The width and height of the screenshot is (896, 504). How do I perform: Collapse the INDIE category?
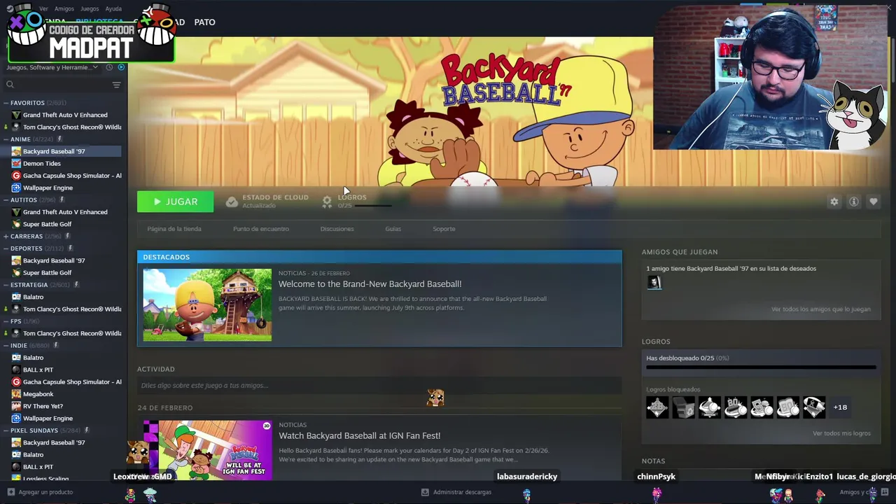coord(6,345)
